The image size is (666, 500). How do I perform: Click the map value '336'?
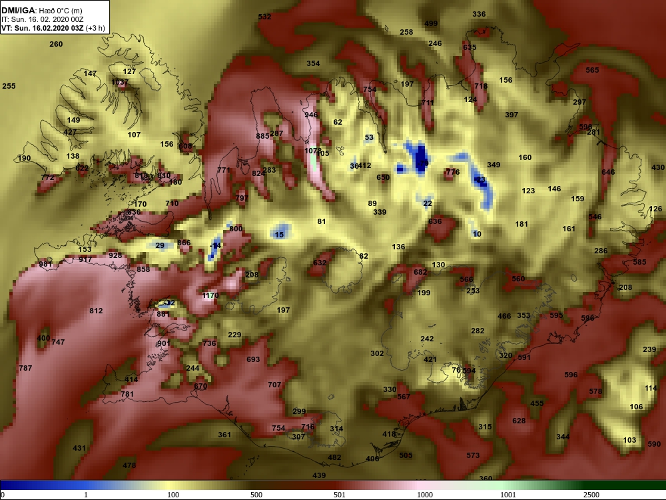click(x=479, y=14)
